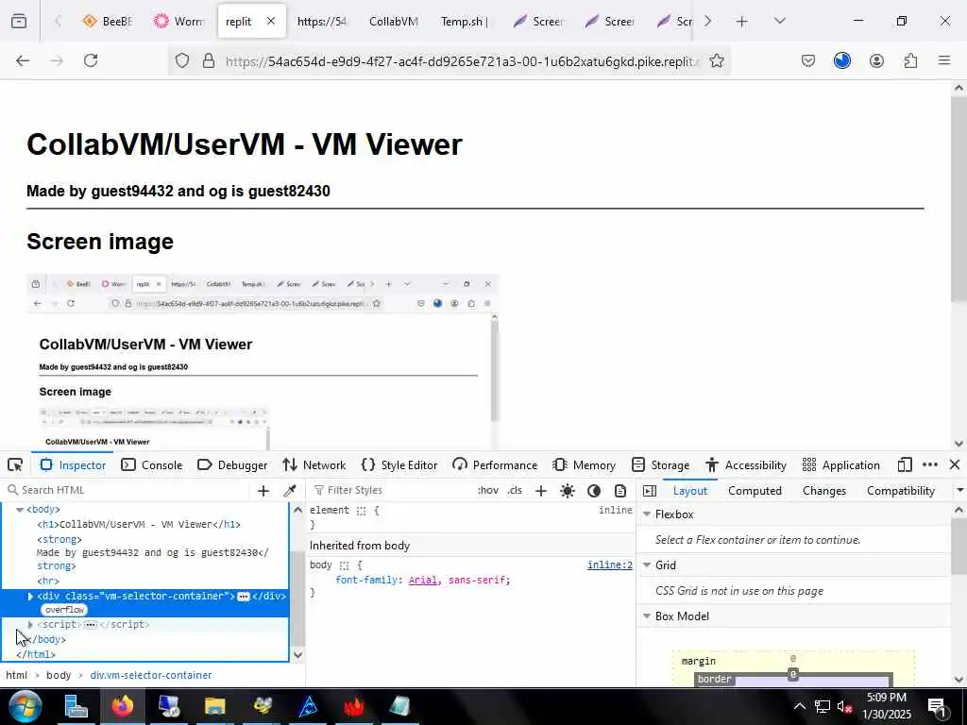Collapse the body node
Image resolution: width=967 pixels, height=725 pixels.
(x=20, y=510)
